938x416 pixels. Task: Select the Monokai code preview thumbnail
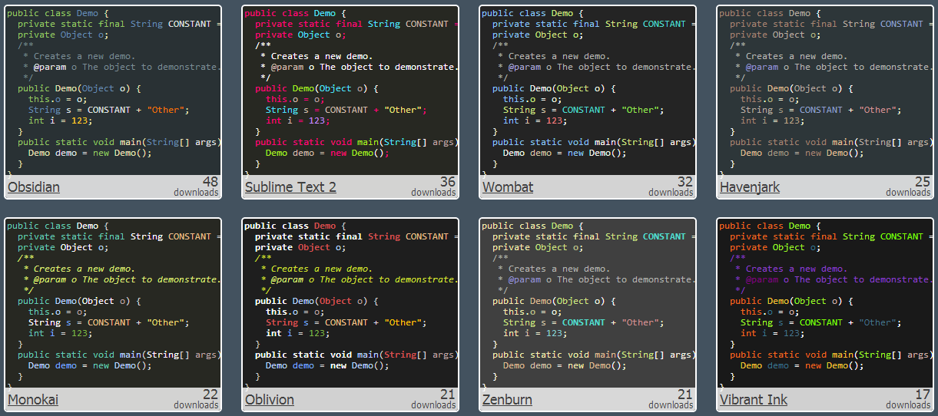click(x=113, y=303)
